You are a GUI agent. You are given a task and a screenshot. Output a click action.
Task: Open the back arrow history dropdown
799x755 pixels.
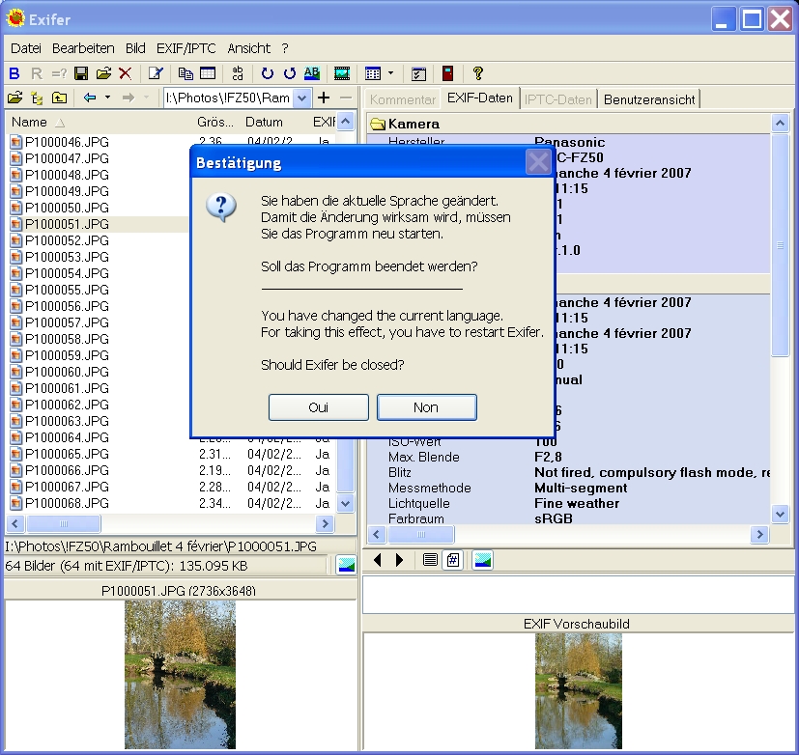tap(107, 98)
